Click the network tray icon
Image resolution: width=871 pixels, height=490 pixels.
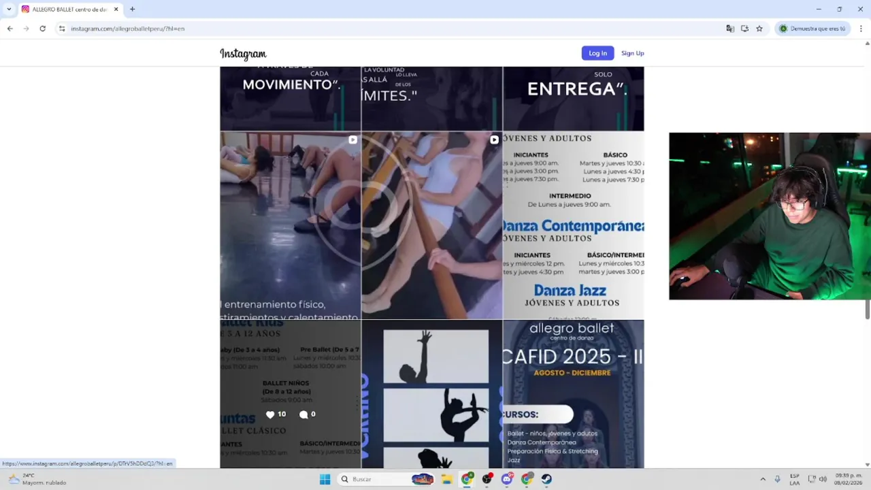coord(812,479)
